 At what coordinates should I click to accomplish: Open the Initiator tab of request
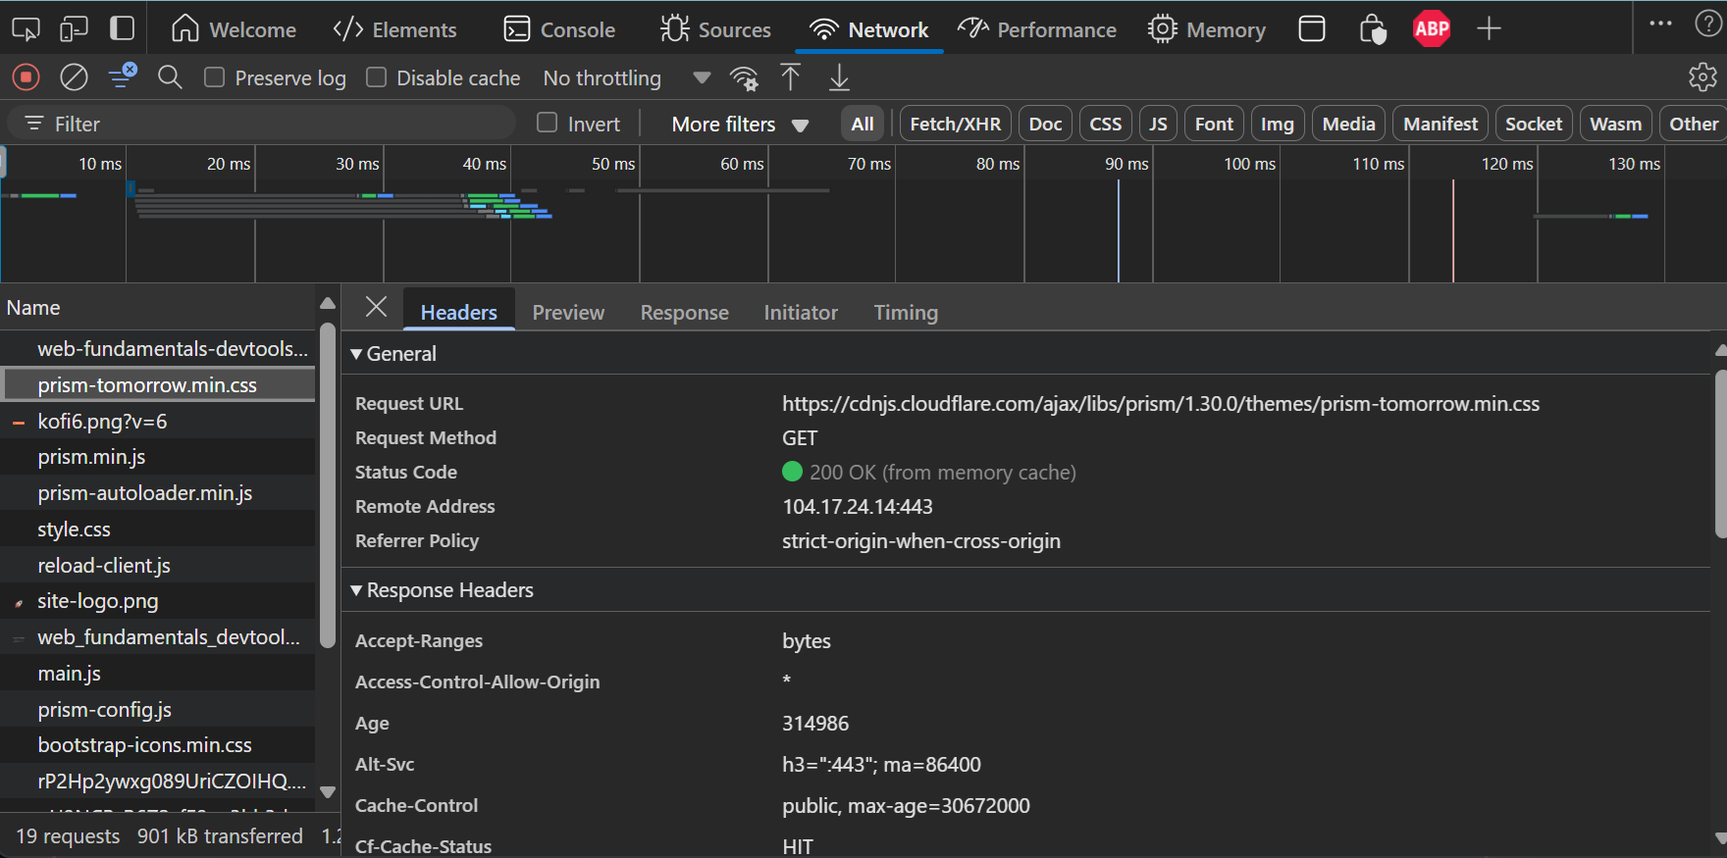pos(801,312)
